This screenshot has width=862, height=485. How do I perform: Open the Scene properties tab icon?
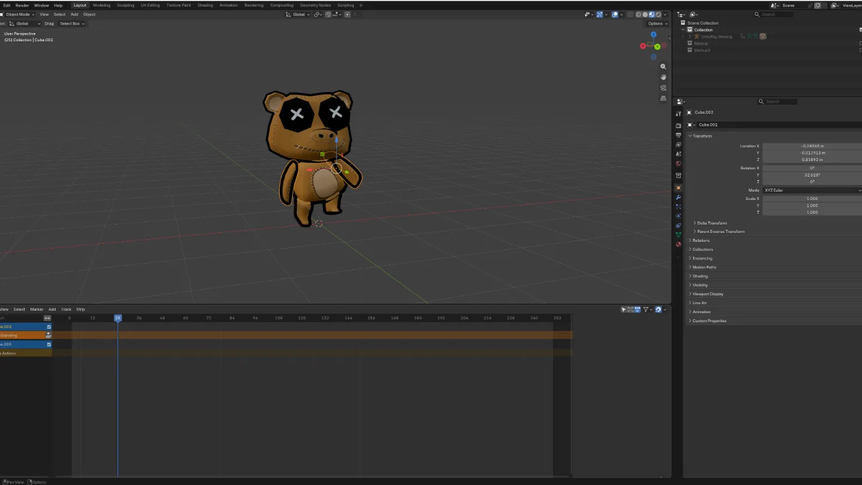pos(678,154)
